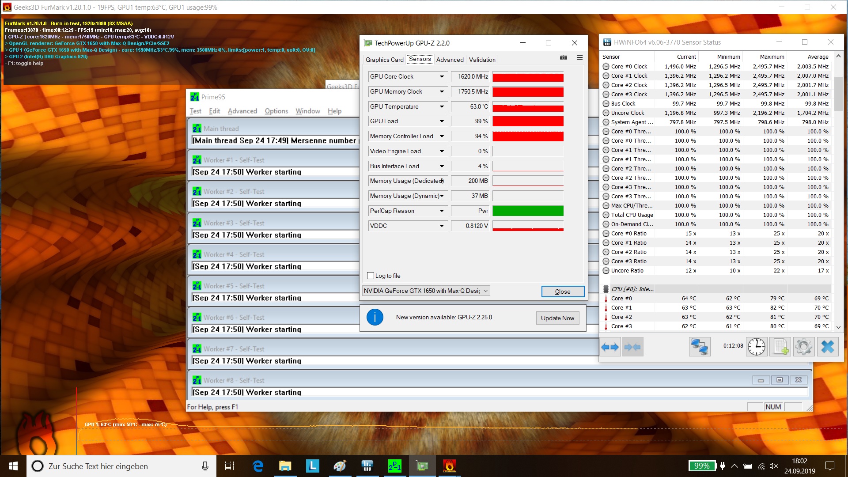Click HWiNFO network remote monitoring icon
Screen dimensions: 848x477
tap(700, 347)
